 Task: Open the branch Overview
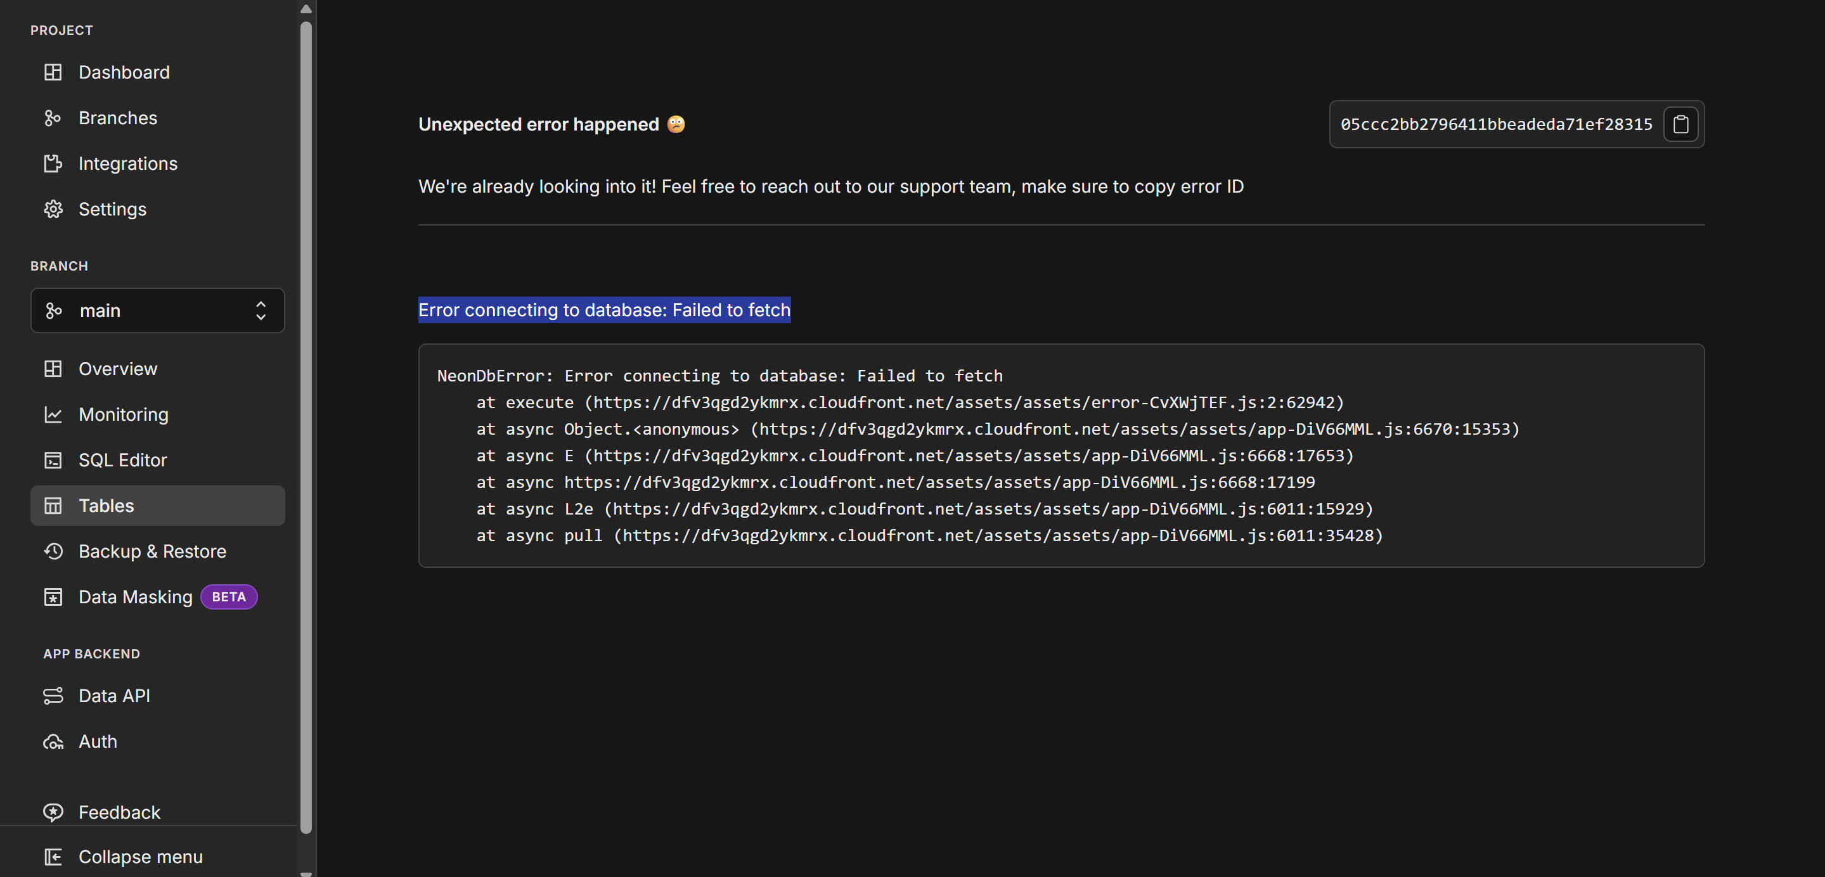coord(119,368)
